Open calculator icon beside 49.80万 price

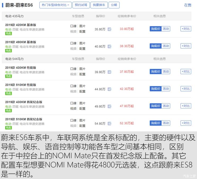click(109, 106)
